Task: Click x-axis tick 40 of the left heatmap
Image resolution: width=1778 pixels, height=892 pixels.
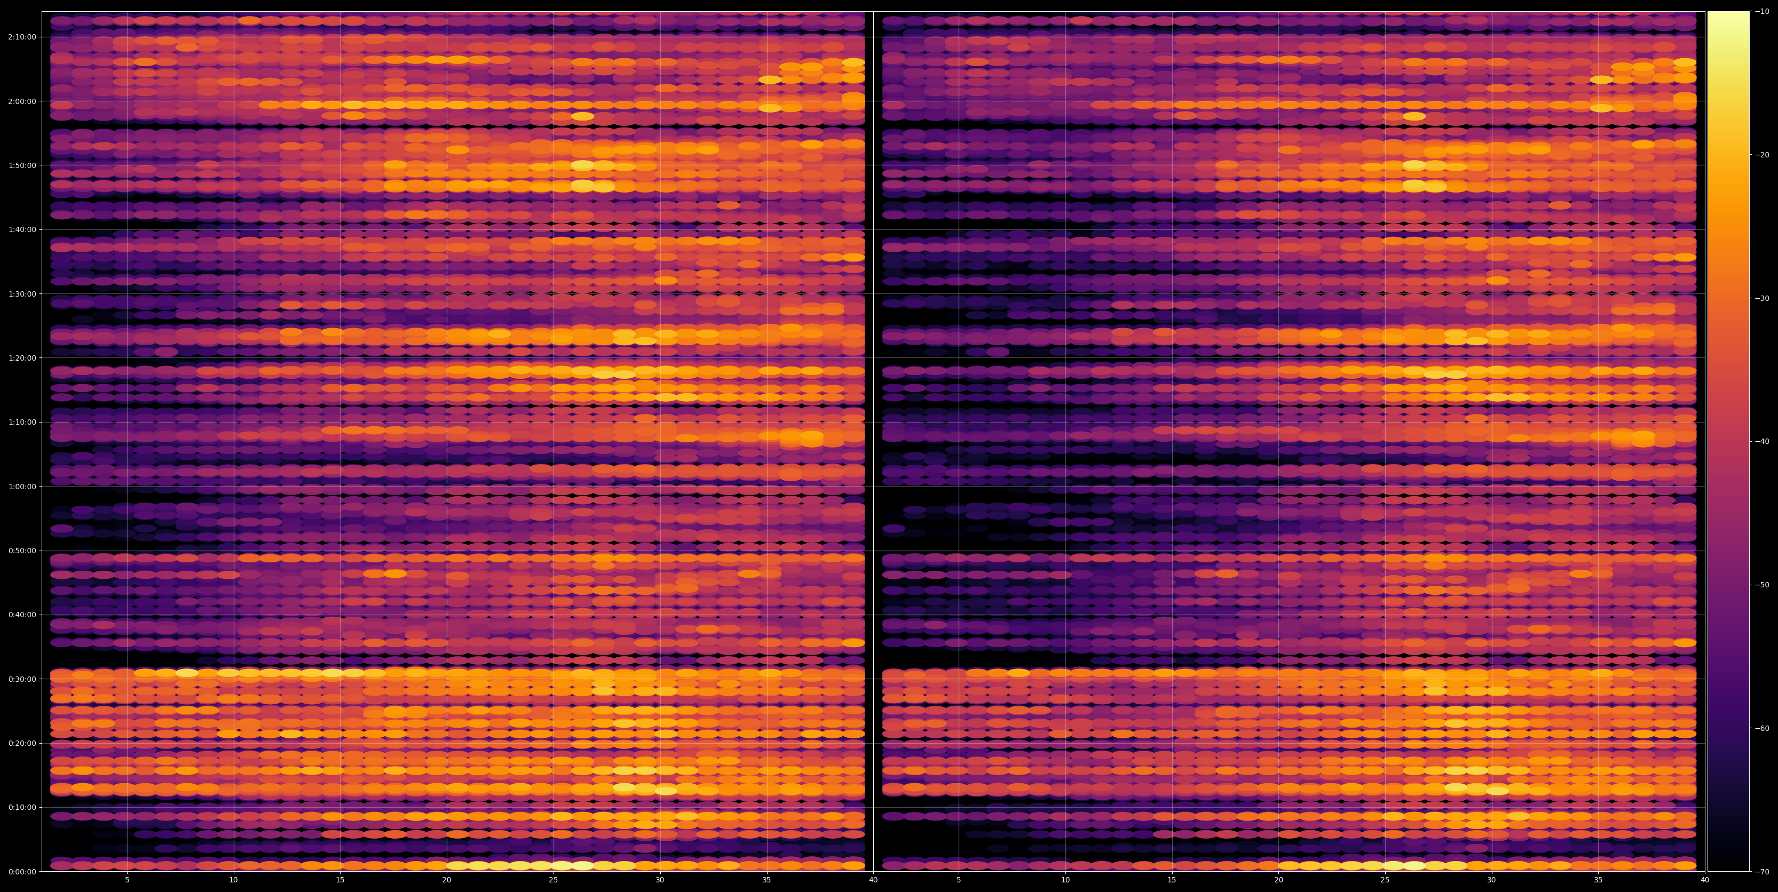Action: pyautogui.click(x=873, y=880)
